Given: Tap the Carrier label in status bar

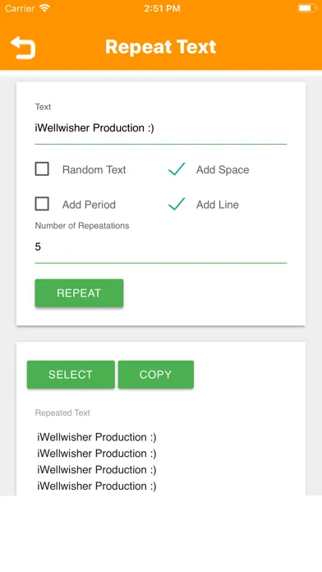Looking at the screenshot, I should tap(20, 8).
